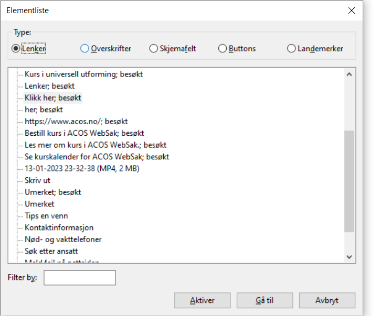The image size is (380, 316).
Task: Click the list scroll down arrow
Action: point(349,256)
